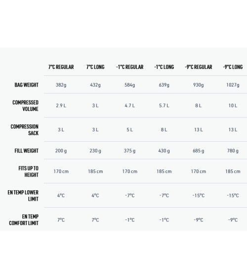Click the 7°C LONG column header
The width and height of the screenshot is (247, 279).
coord(95,67)
